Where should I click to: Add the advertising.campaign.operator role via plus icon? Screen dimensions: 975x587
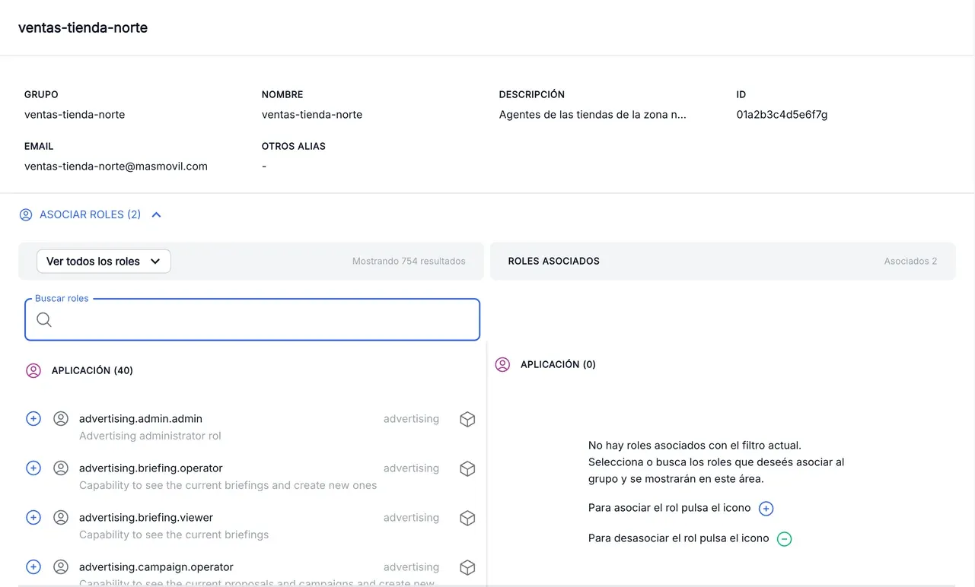pyautogui.click(x=33, y=567)
